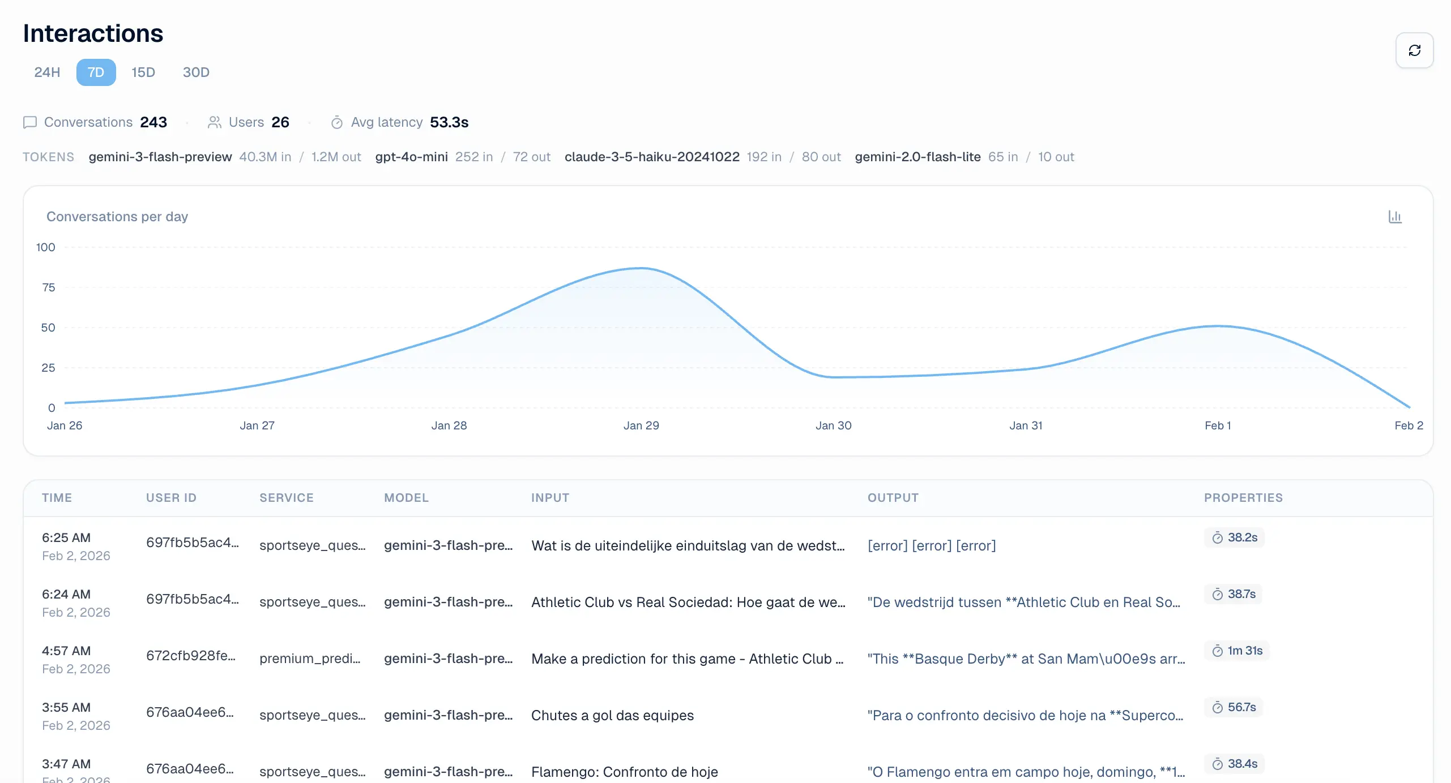Select the currently active 7D tab
1451x783 pixels.
pyautogui.click(x=96, y=72)
